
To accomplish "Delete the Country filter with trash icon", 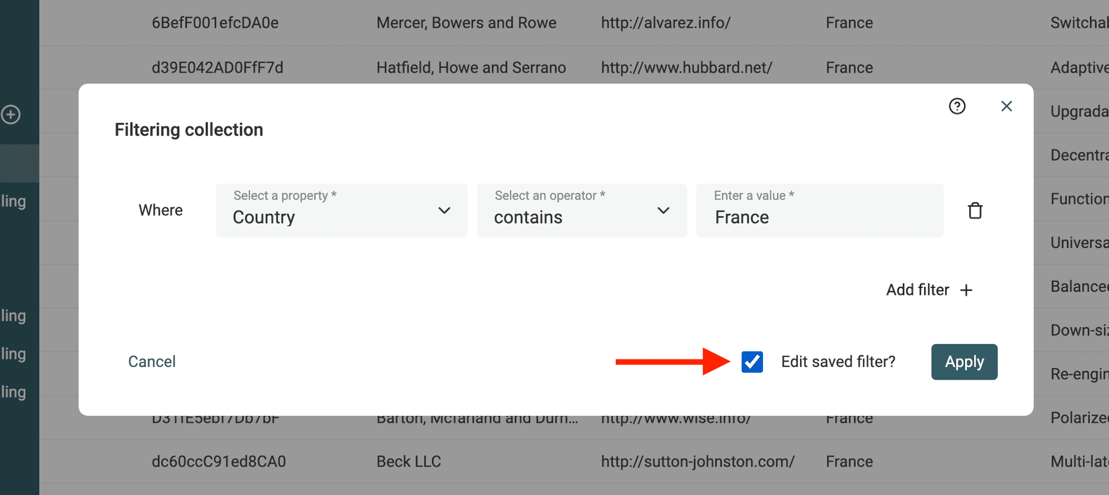I will pos(975,211).
